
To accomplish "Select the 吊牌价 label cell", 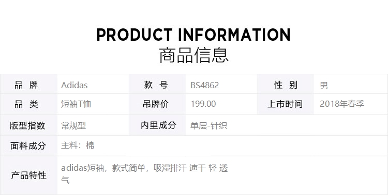I will 157,104.
